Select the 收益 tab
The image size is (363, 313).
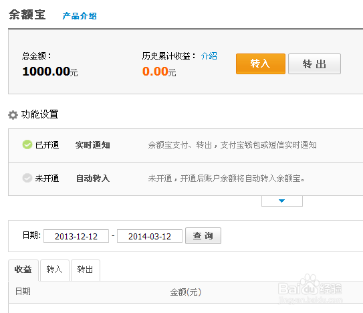23,270
